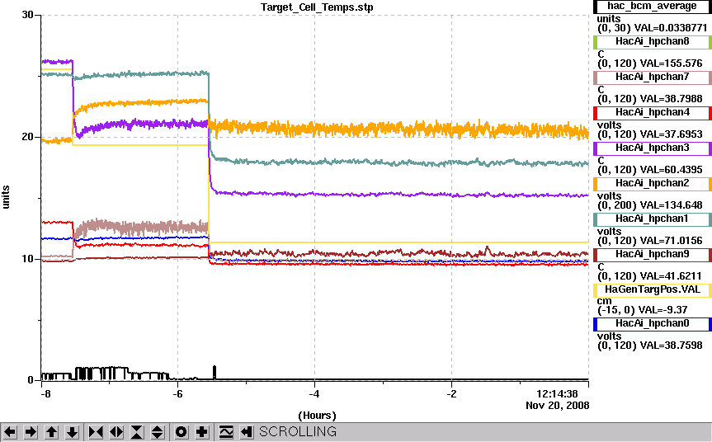Click the vertical 'units' y-axis label

(x=6, y=197)
